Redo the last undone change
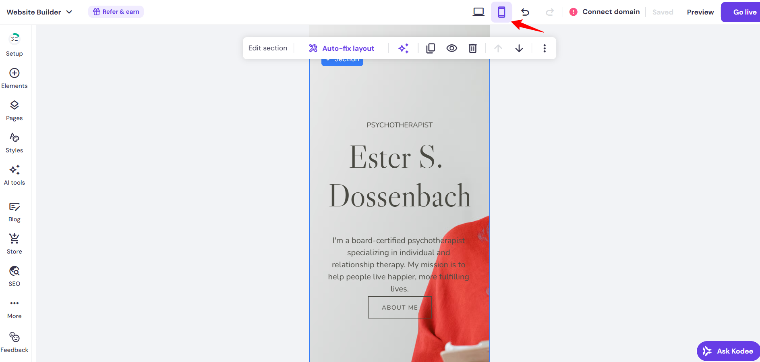 coord(550,12)
